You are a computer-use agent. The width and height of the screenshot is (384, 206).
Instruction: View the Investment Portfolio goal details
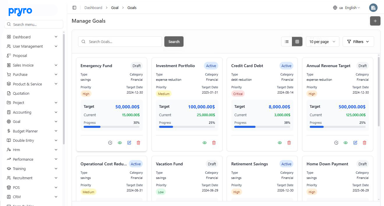(x=205, y=143)
